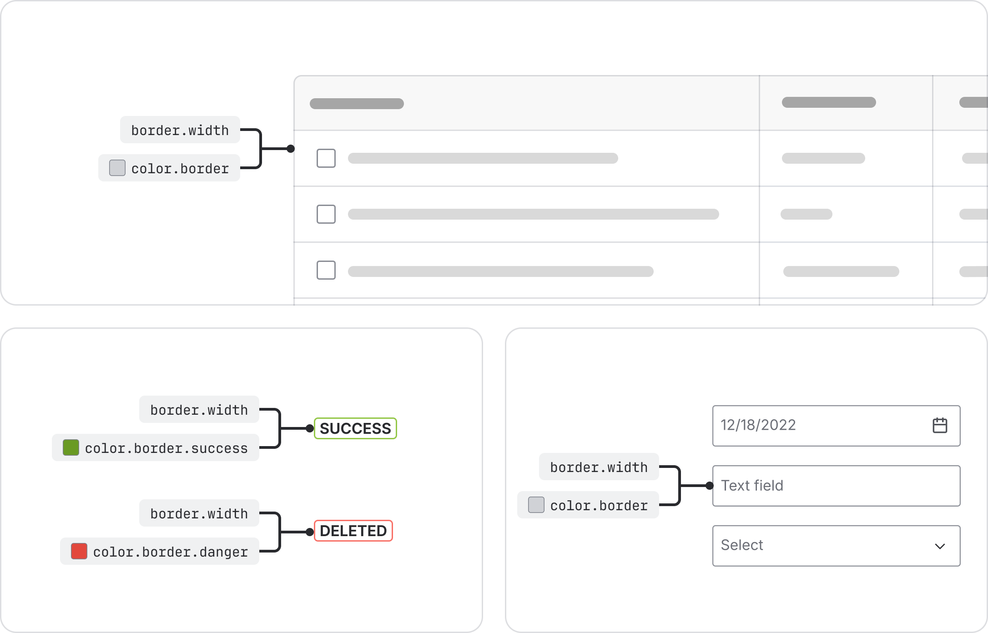Expand the Select dropdown chevron
Viewport: 988px width, 633px height.
tap(940, 546)
